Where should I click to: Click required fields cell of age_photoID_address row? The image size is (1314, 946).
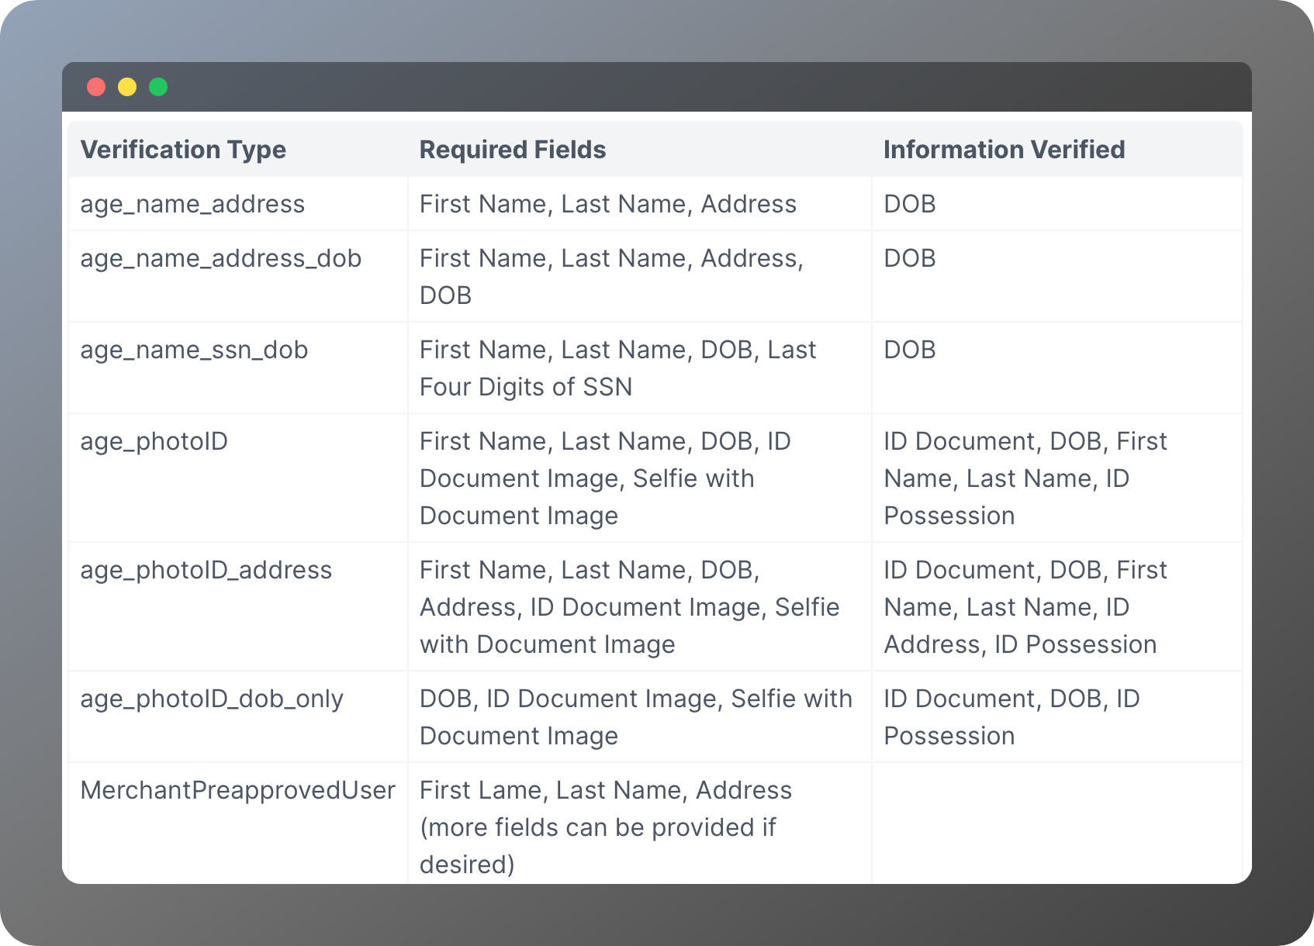(x=640, y=607)
